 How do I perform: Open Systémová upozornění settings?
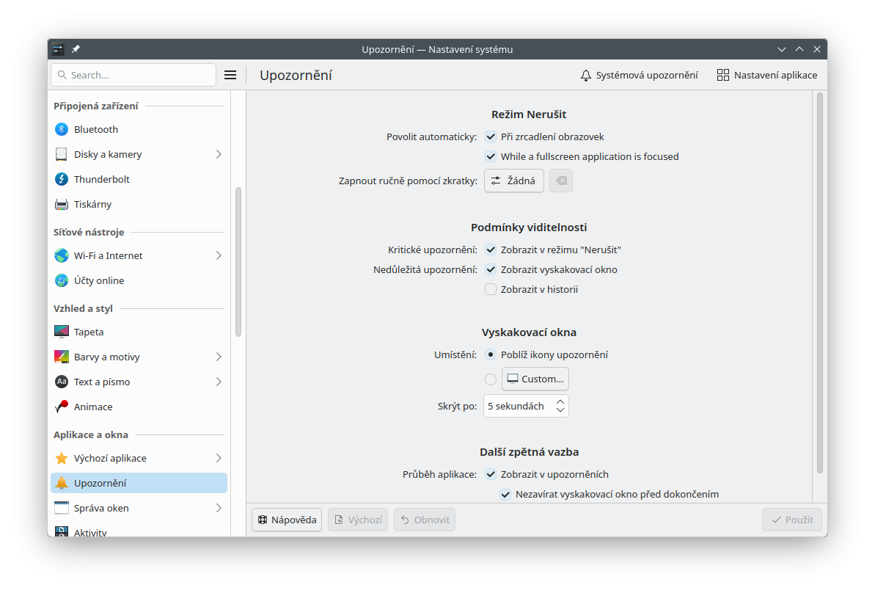coord(639,75)
